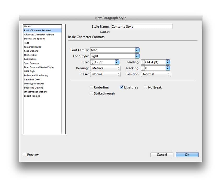Select Span Columns category
The image size is (222, 182).
point(42,63)
